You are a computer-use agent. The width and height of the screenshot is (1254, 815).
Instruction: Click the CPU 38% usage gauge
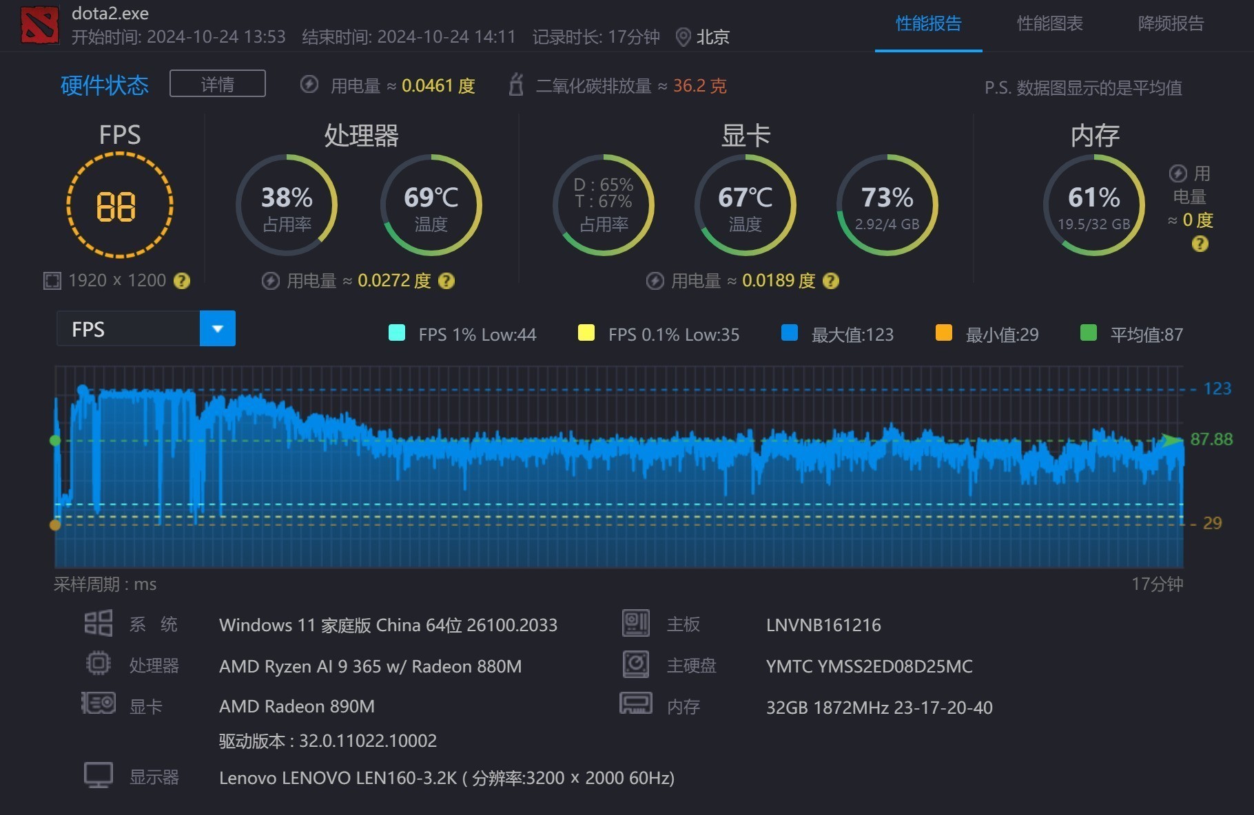(x=287, y=205)
